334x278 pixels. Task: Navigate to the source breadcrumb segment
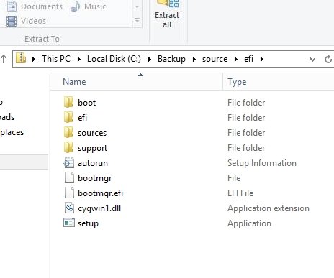(x=215, y=59)
